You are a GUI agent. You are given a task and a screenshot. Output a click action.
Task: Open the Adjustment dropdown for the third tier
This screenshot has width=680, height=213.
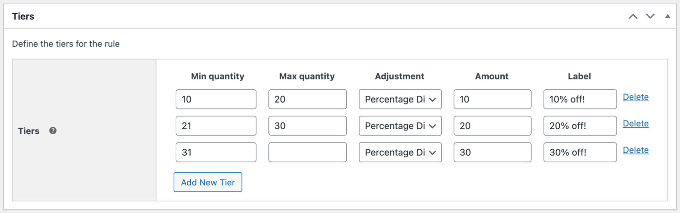click(x=400, y=152)
